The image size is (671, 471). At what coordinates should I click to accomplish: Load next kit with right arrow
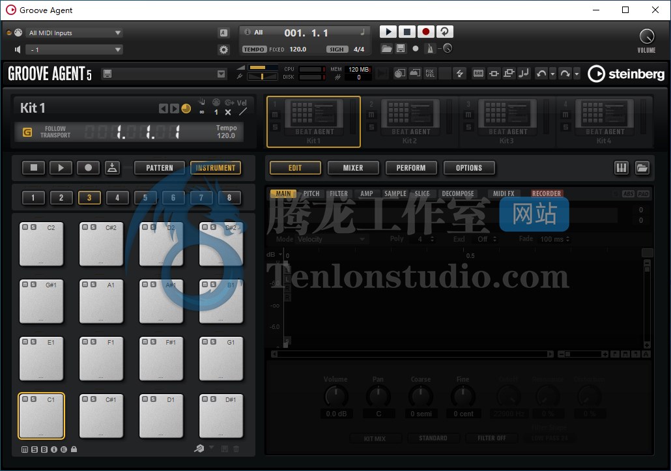[174, 109]
